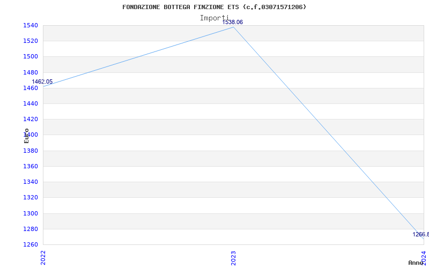Click the 1380 y-axis tick label
This screenshot has height=268, width=429.
click(30, 151)
